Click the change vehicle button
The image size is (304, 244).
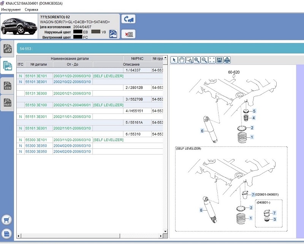(128, 19)
